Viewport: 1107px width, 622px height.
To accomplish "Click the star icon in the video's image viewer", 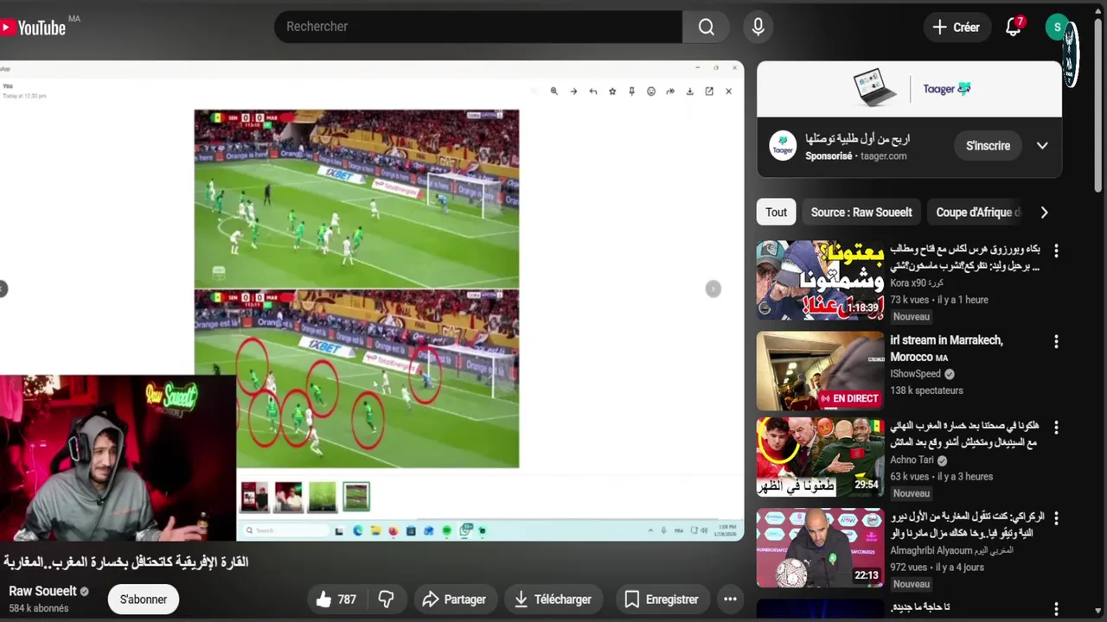I will (x=612, y=92).
